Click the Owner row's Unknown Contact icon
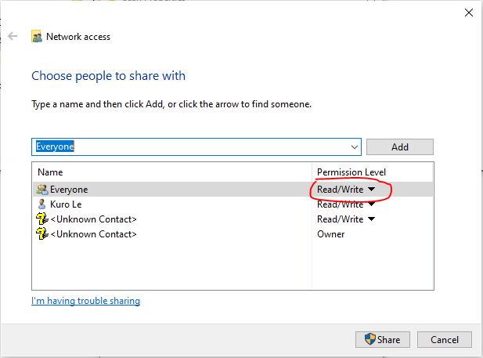This screenshot has height=358, width=483. coord(41,234)
